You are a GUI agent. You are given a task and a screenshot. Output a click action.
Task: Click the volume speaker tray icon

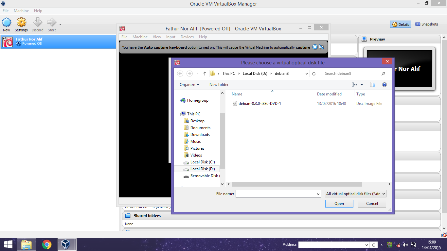[x=405, y=245]
